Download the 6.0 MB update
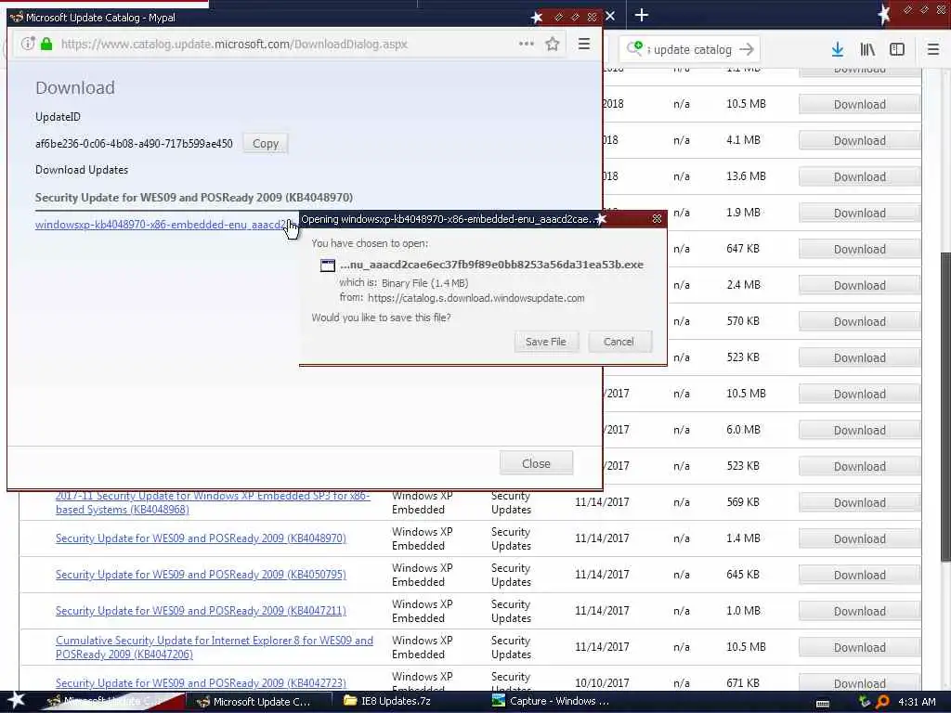951x713 pixels. tap(859, 430)
